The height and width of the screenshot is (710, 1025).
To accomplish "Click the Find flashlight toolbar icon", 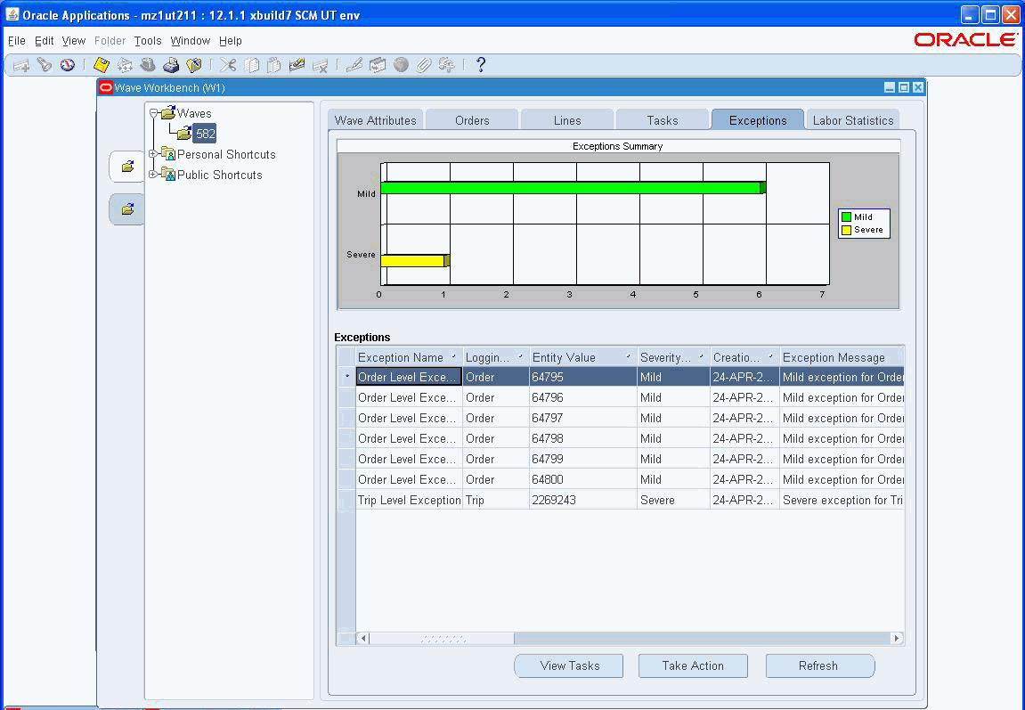I will pyautogui.click(x=45, y=65).
